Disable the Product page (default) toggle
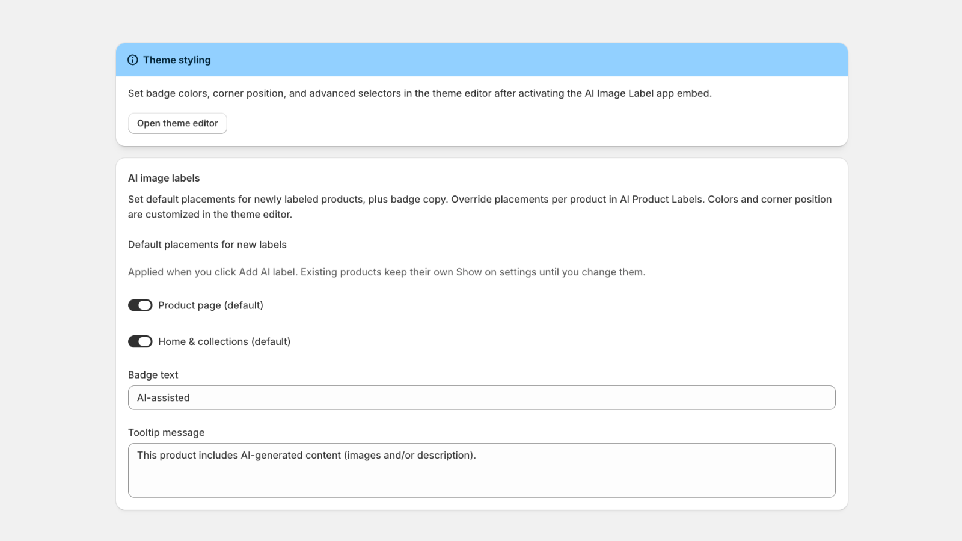Viewport: 962px width, 541px height. point(140,305)
